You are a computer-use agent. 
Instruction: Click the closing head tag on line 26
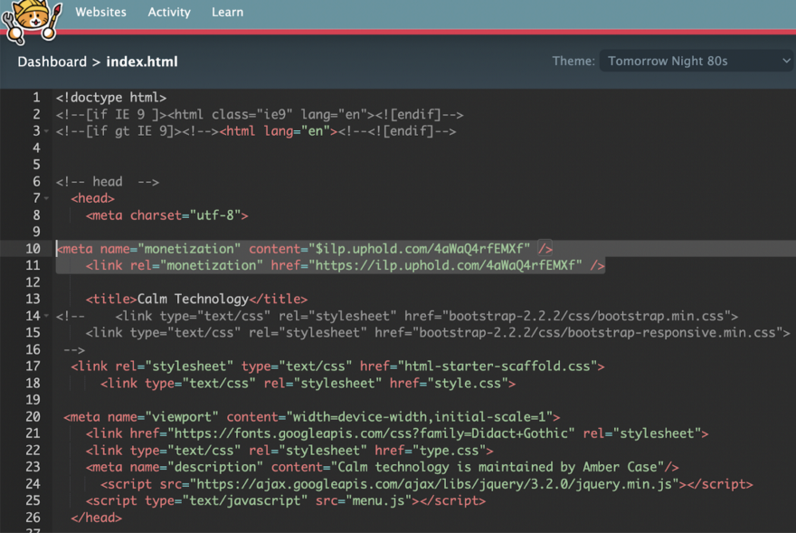point(97,518)
